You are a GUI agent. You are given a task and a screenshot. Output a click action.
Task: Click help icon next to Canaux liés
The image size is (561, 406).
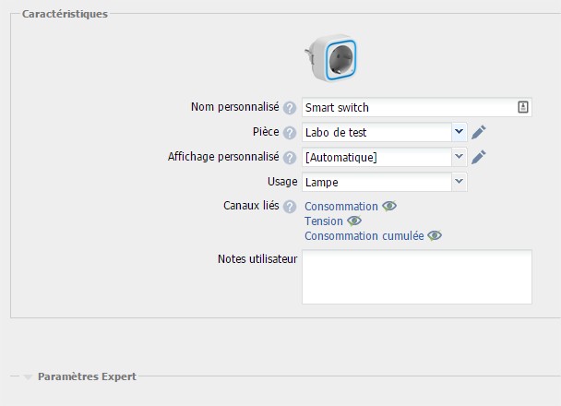point(290,207)
